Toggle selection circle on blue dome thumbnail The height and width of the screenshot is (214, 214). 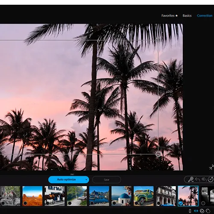point(114,203)
